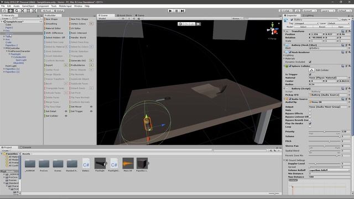
Task: Open Generate UV2 options plus icon
Action: (x=91, y=60)
